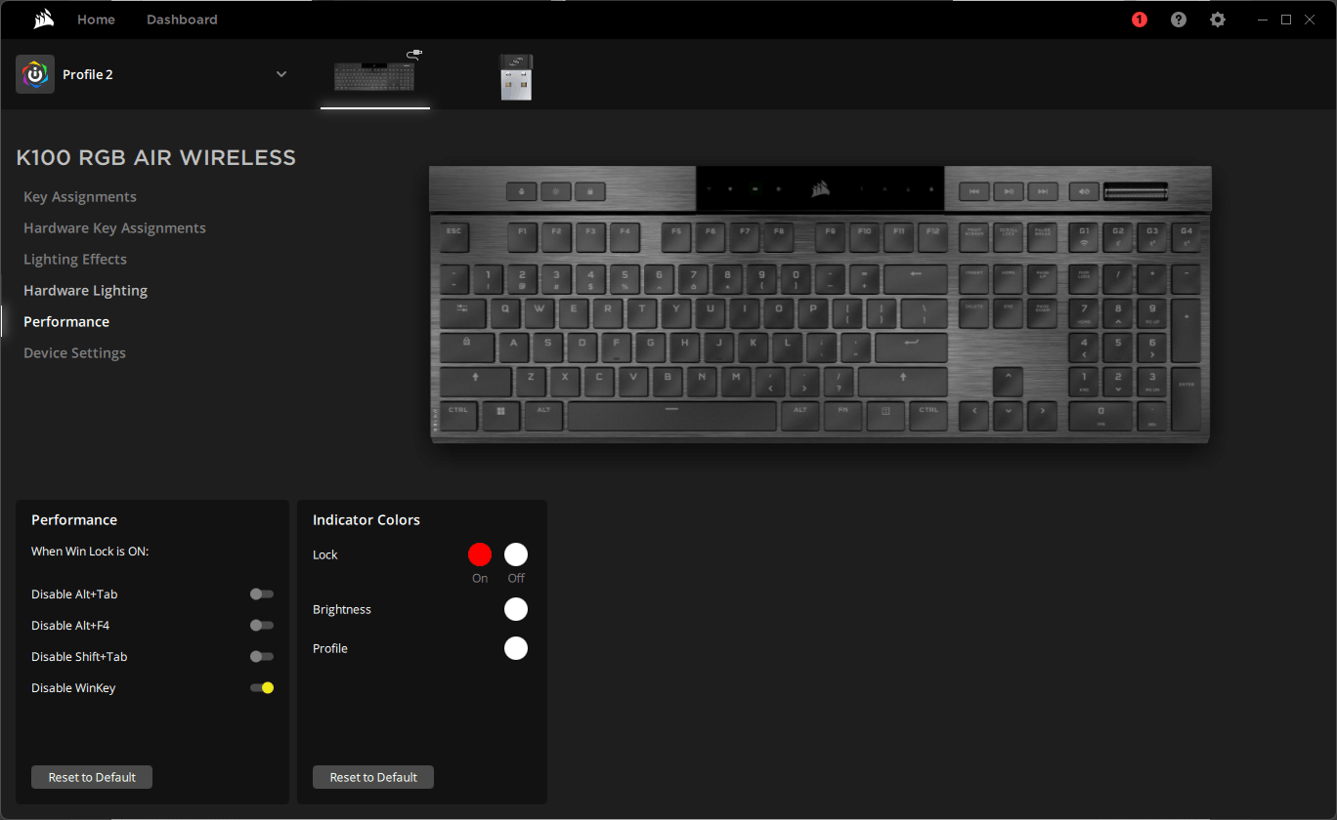The width and height of the screenshot is (1337, 820).
Task: Reset Performance settings to default
Action: [92, 777]
